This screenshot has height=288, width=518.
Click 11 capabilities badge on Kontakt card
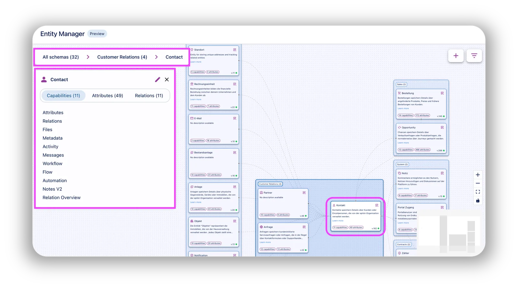tap(340, 228)
